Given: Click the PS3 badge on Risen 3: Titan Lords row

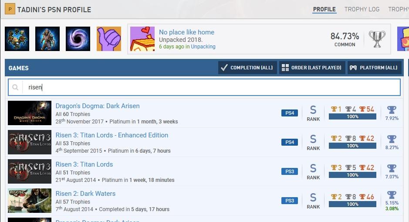Looking at the screenshot, I should (x=290, y=171).
